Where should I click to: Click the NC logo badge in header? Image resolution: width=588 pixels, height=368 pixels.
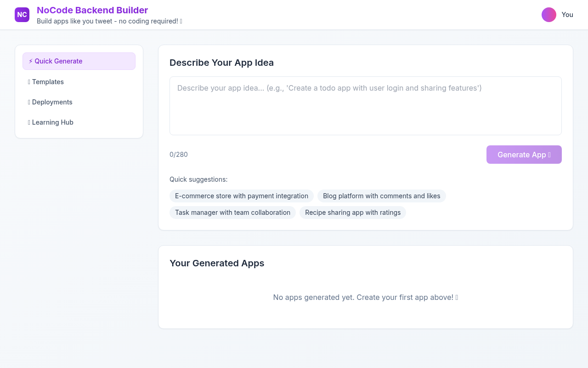pyautogui.click(x=22, y=14)
